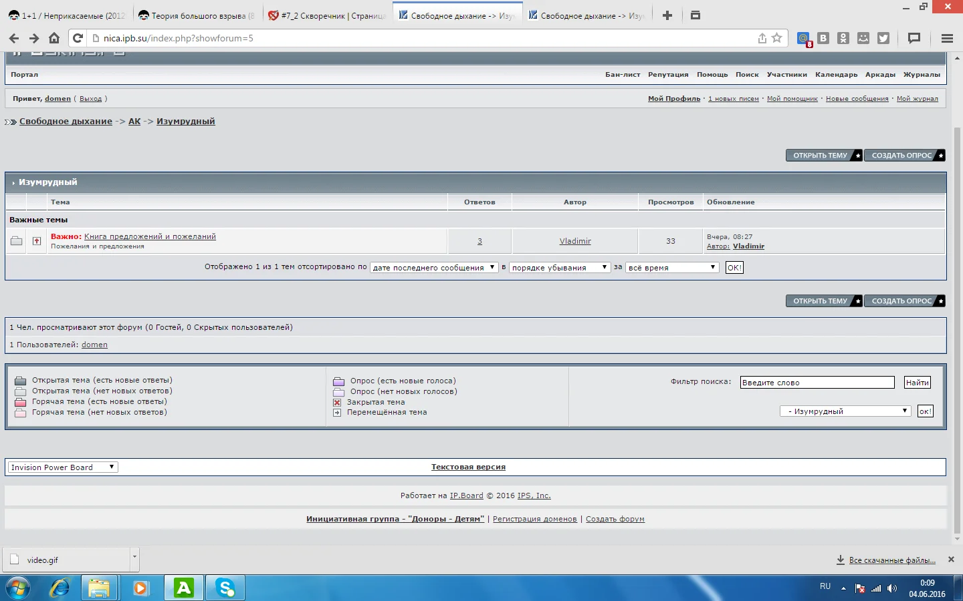This screenshot has width=963, height=601.
Task: Open Odnoklassniki extension icon
Action: click(843, 38)
